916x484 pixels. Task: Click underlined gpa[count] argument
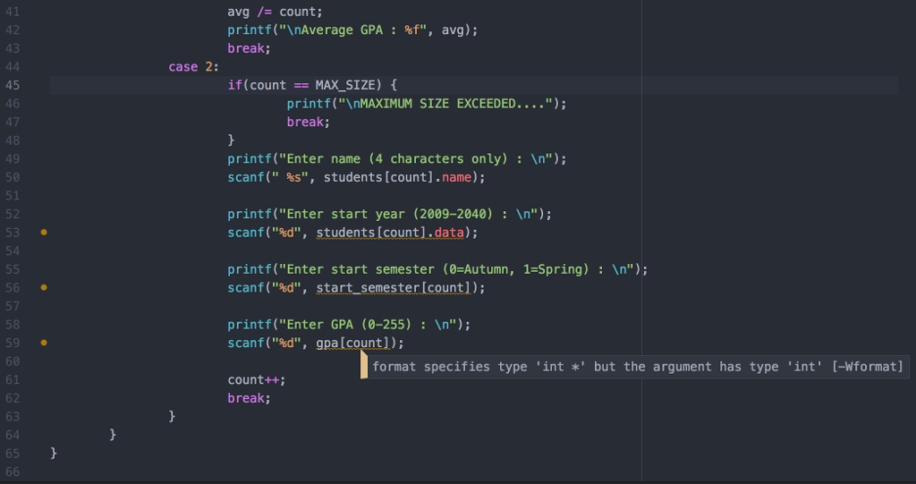click(x=352, y=344)
